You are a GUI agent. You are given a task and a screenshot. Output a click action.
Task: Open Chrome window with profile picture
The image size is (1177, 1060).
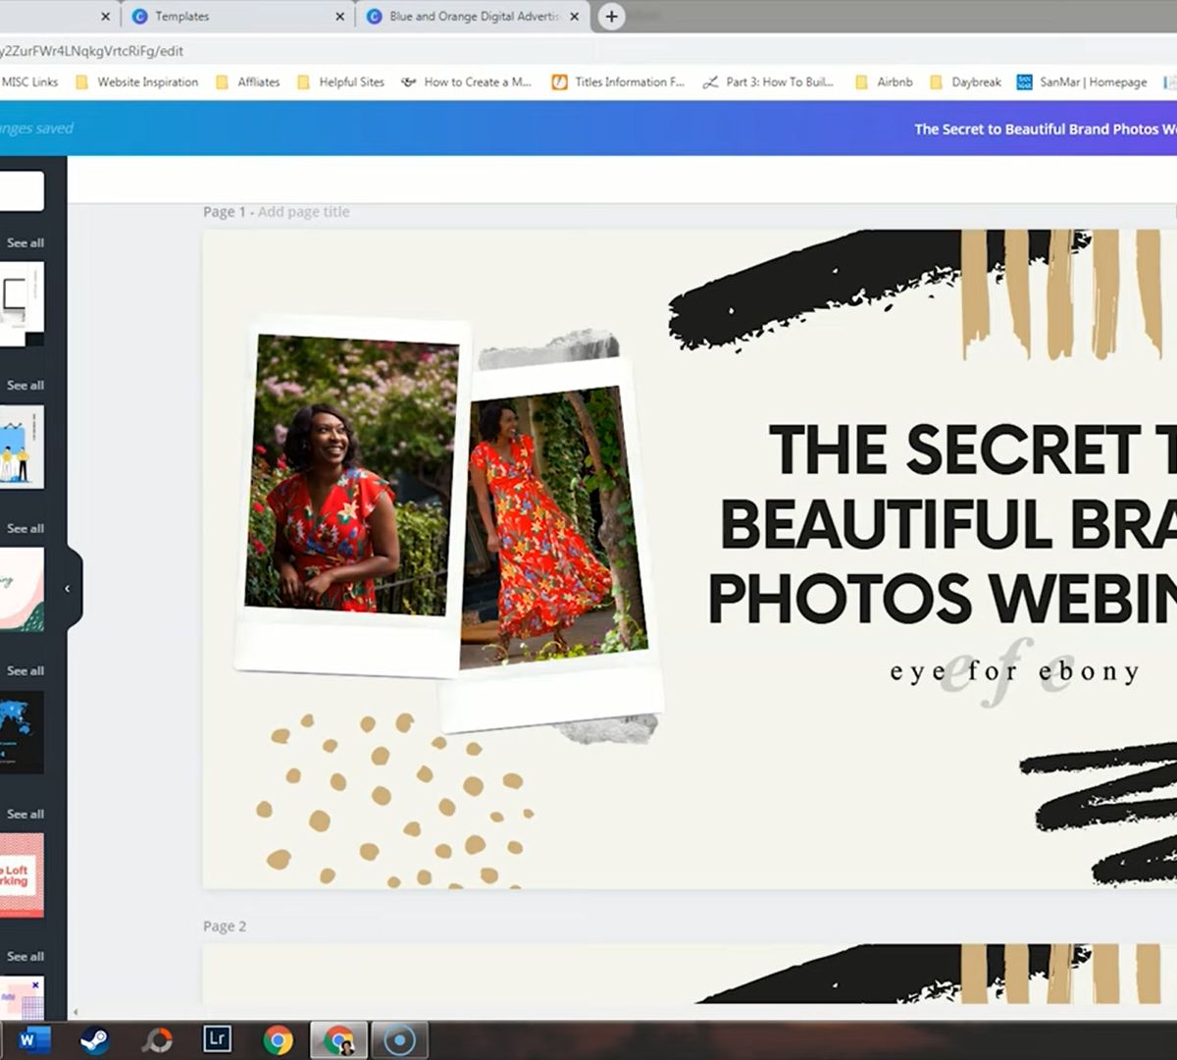pos(339,1039)
